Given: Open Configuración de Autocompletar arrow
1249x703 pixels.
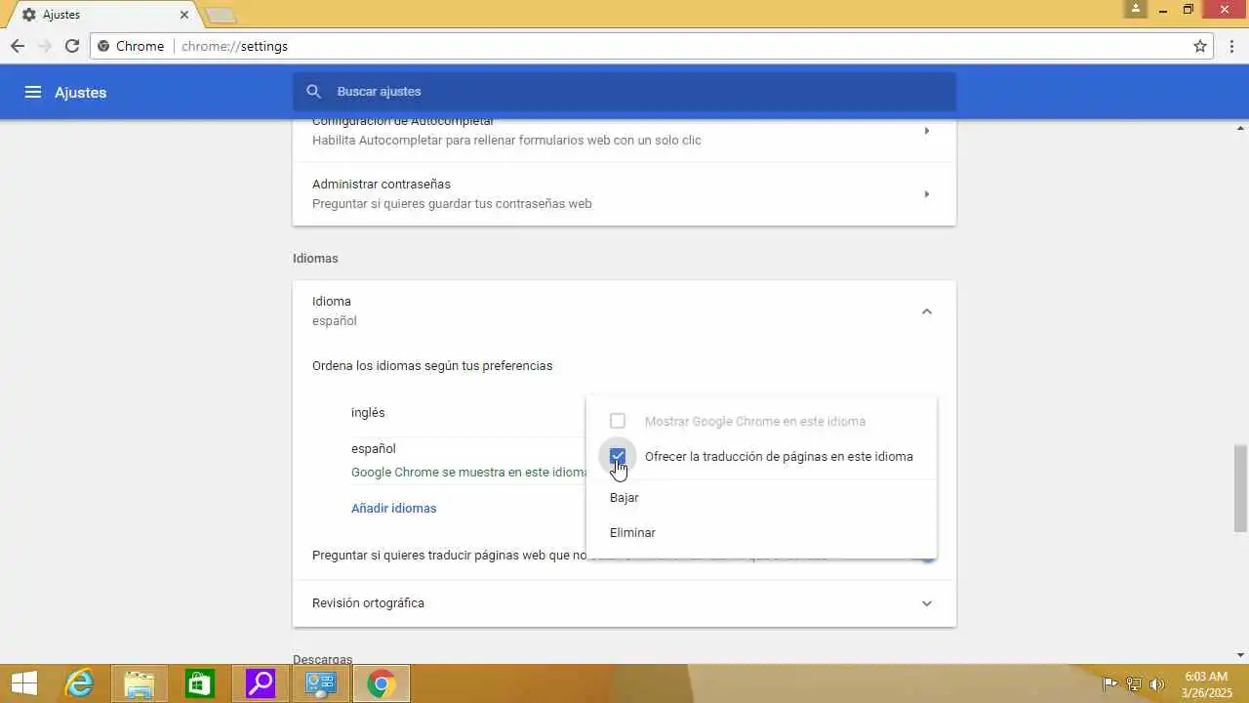Looking at the screenshot, I should click(x=927, y=131).
